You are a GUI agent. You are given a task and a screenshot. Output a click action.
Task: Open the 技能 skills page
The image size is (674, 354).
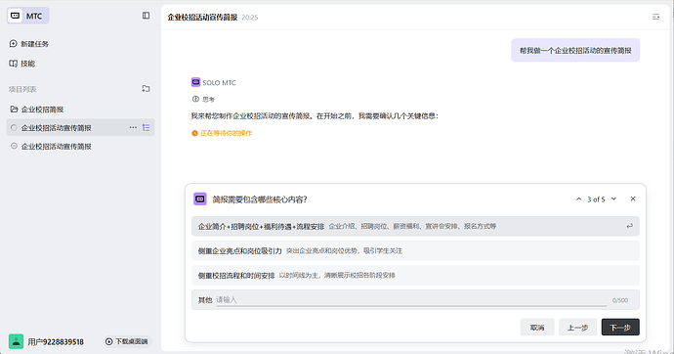[x=22, y=64]
